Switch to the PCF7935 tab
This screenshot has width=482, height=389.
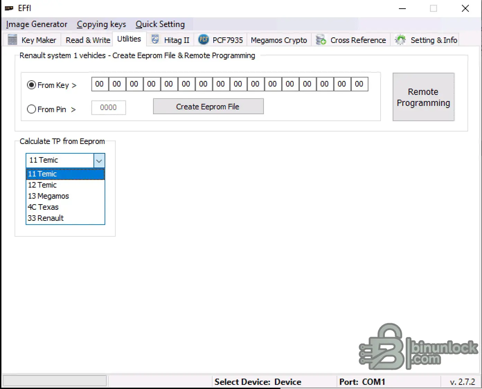coord(221,40)
